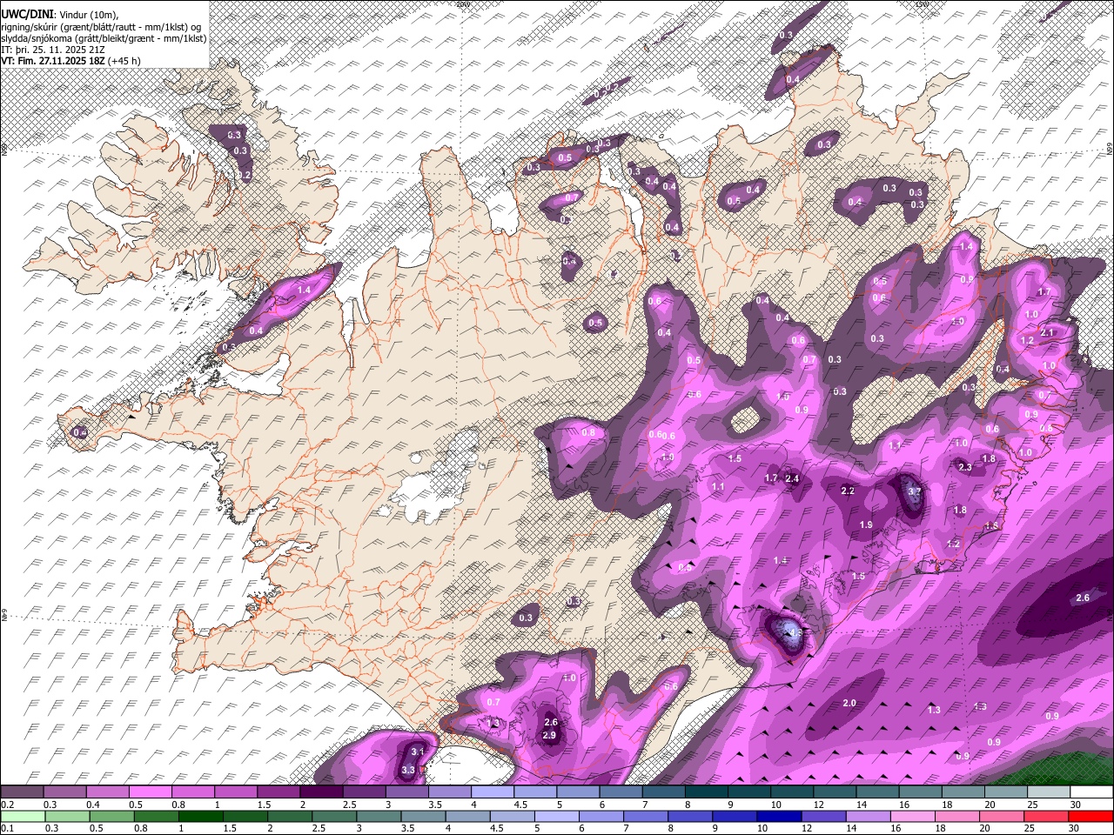This screenshot has height=835, width=1114.
Task: Click the 2.4 snowfall value on the map
Action: (x=792, y=478)
